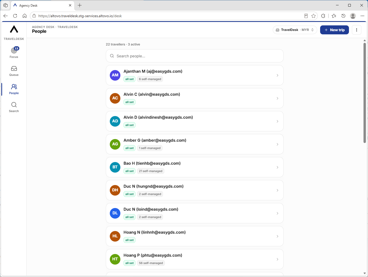Image resolution: width=368 pixels, height=277 pixels.
Task: Open the tab actions menu
Action: click(6, 5)
